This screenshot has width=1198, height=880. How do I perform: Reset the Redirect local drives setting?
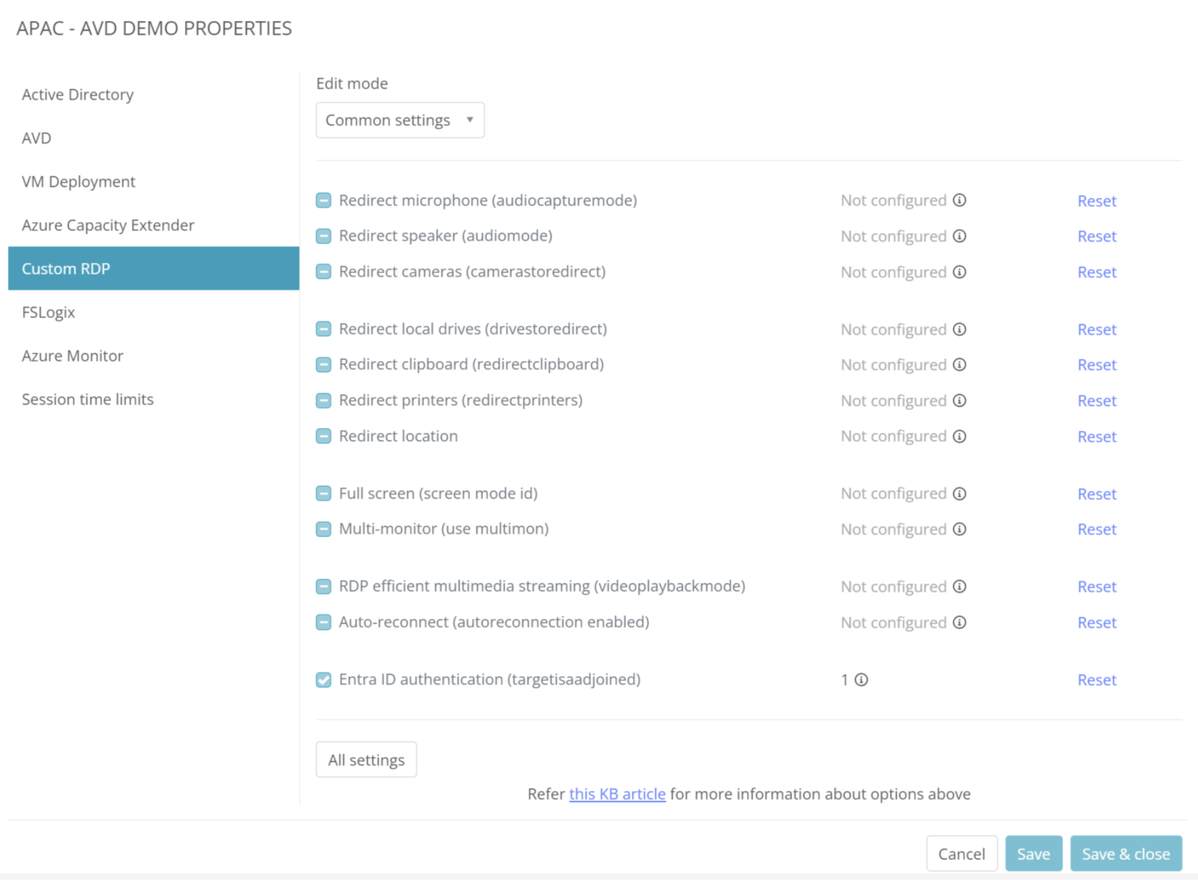(x=1096, y=330)
